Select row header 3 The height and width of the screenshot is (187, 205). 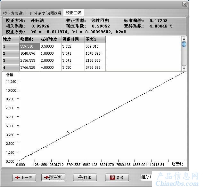coord(11,60)
